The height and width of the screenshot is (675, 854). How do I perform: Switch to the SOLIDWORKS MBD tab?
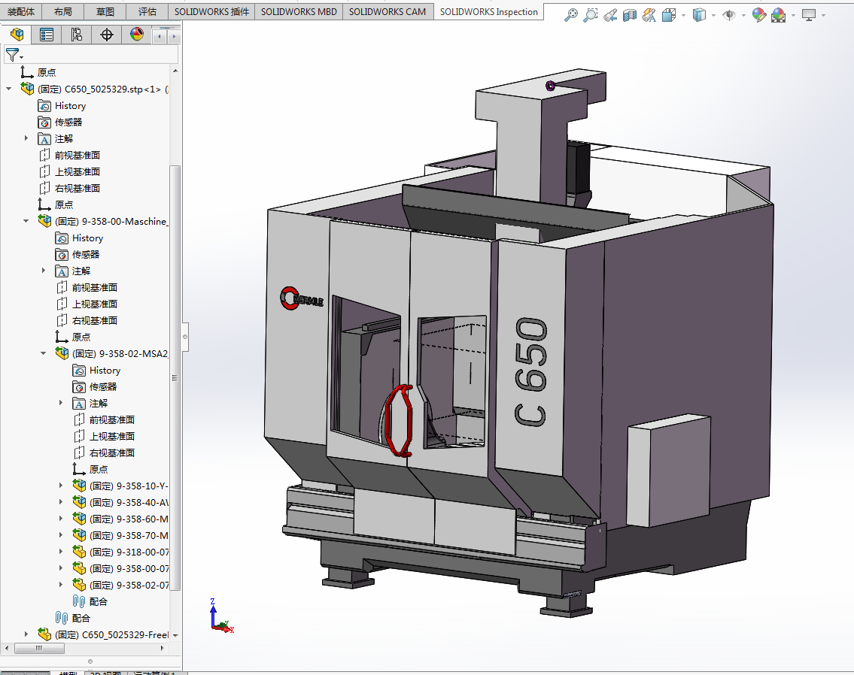point(299,11)
